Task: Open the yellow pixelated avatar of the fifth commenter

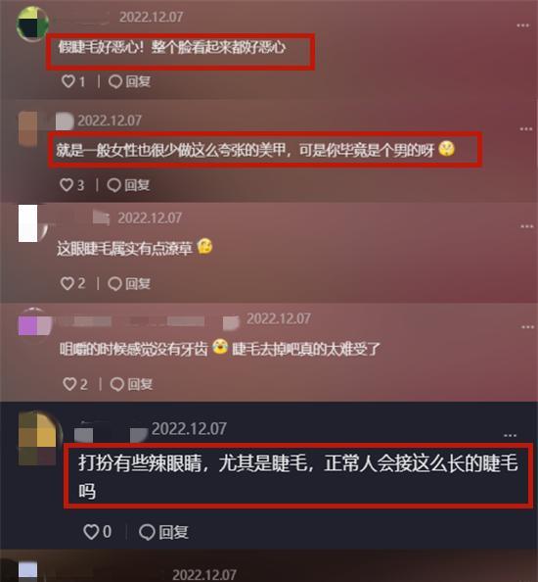Action: tap(39, 438)
